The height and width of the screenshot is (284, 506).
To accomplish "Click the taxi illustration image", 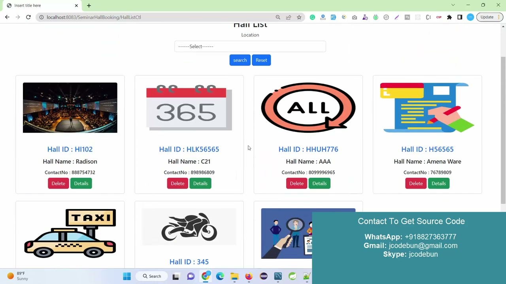I will tap(70, 233).
